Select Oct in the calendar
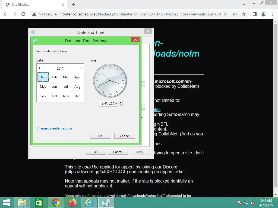 [54, 96]
